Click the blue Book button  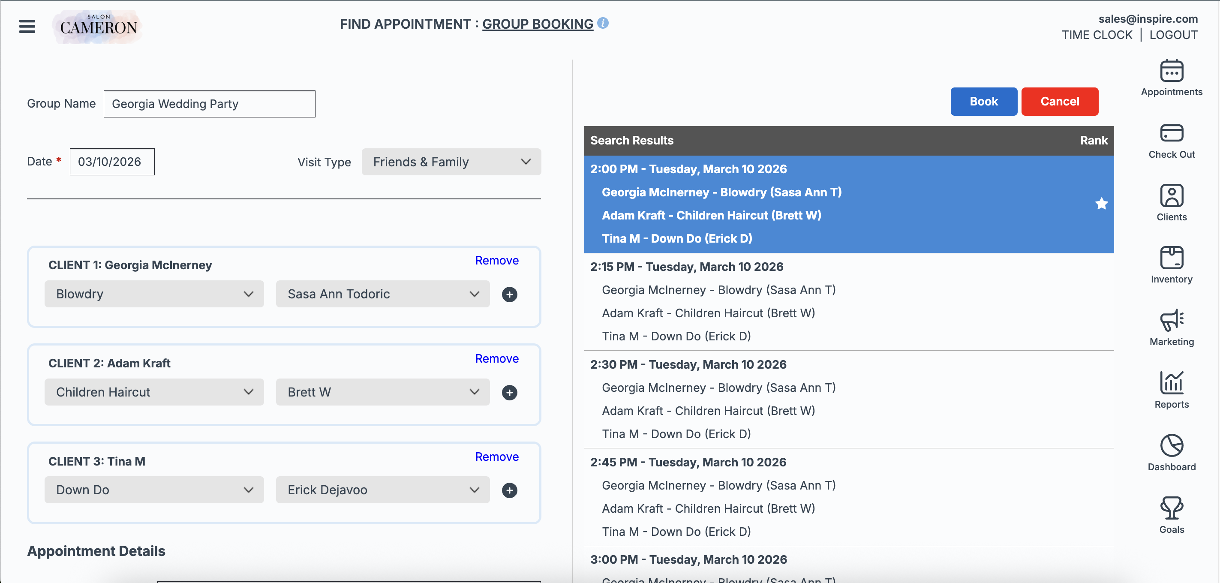pyautogui.click(x=983, y=101)
